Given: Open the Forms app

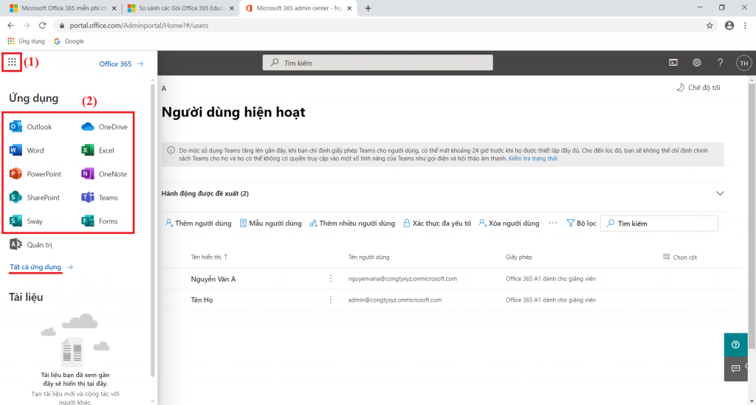Looking at the screenshot, I should 100,221.
